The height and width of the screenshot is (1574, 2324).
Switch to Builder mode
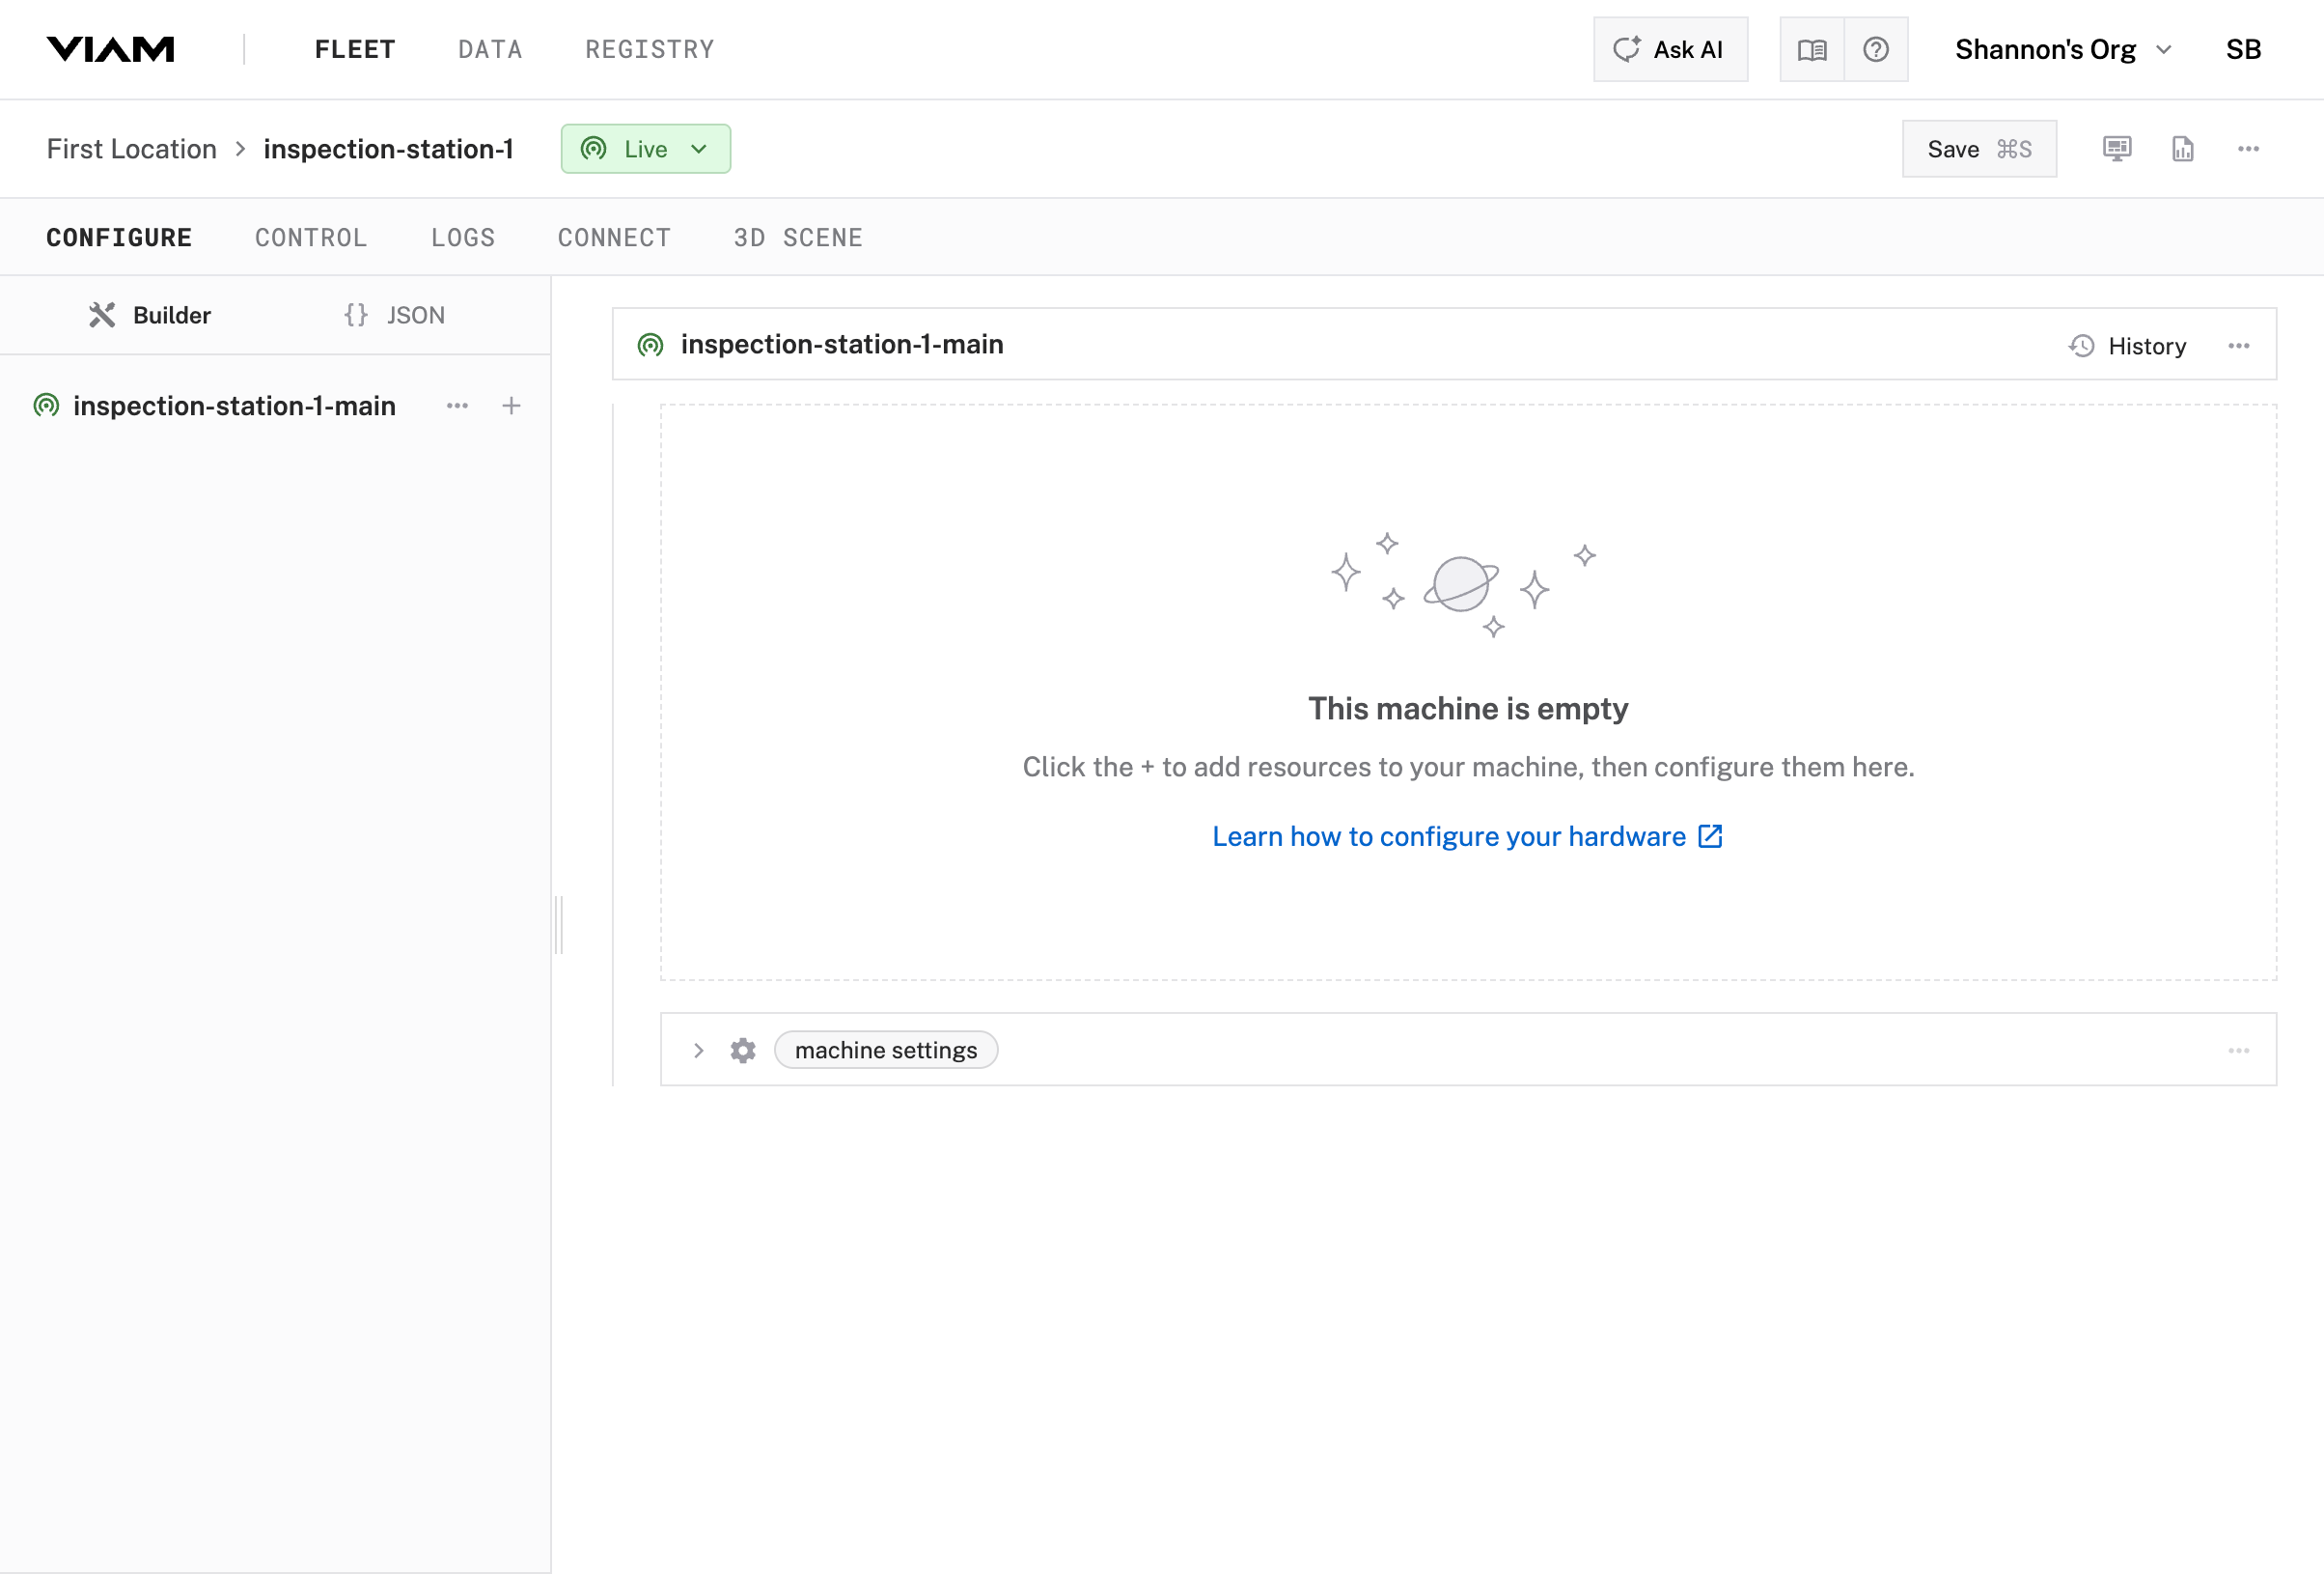pyautogui.click(x=150, y=315)
